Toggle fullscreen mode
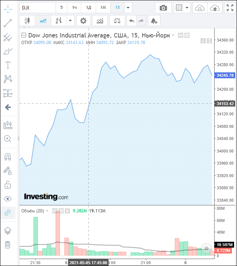The image size is (237, 266). tap(230, 8)
